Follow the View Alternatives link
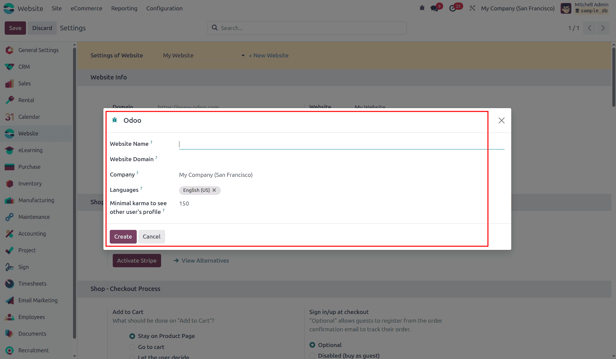Image resolution: width=616 pixels, height=359 pixels. pos(201,261)
